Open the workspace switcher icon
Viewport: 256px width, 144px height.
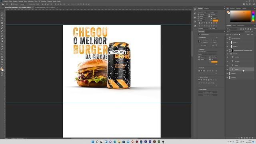coord(250,4)
